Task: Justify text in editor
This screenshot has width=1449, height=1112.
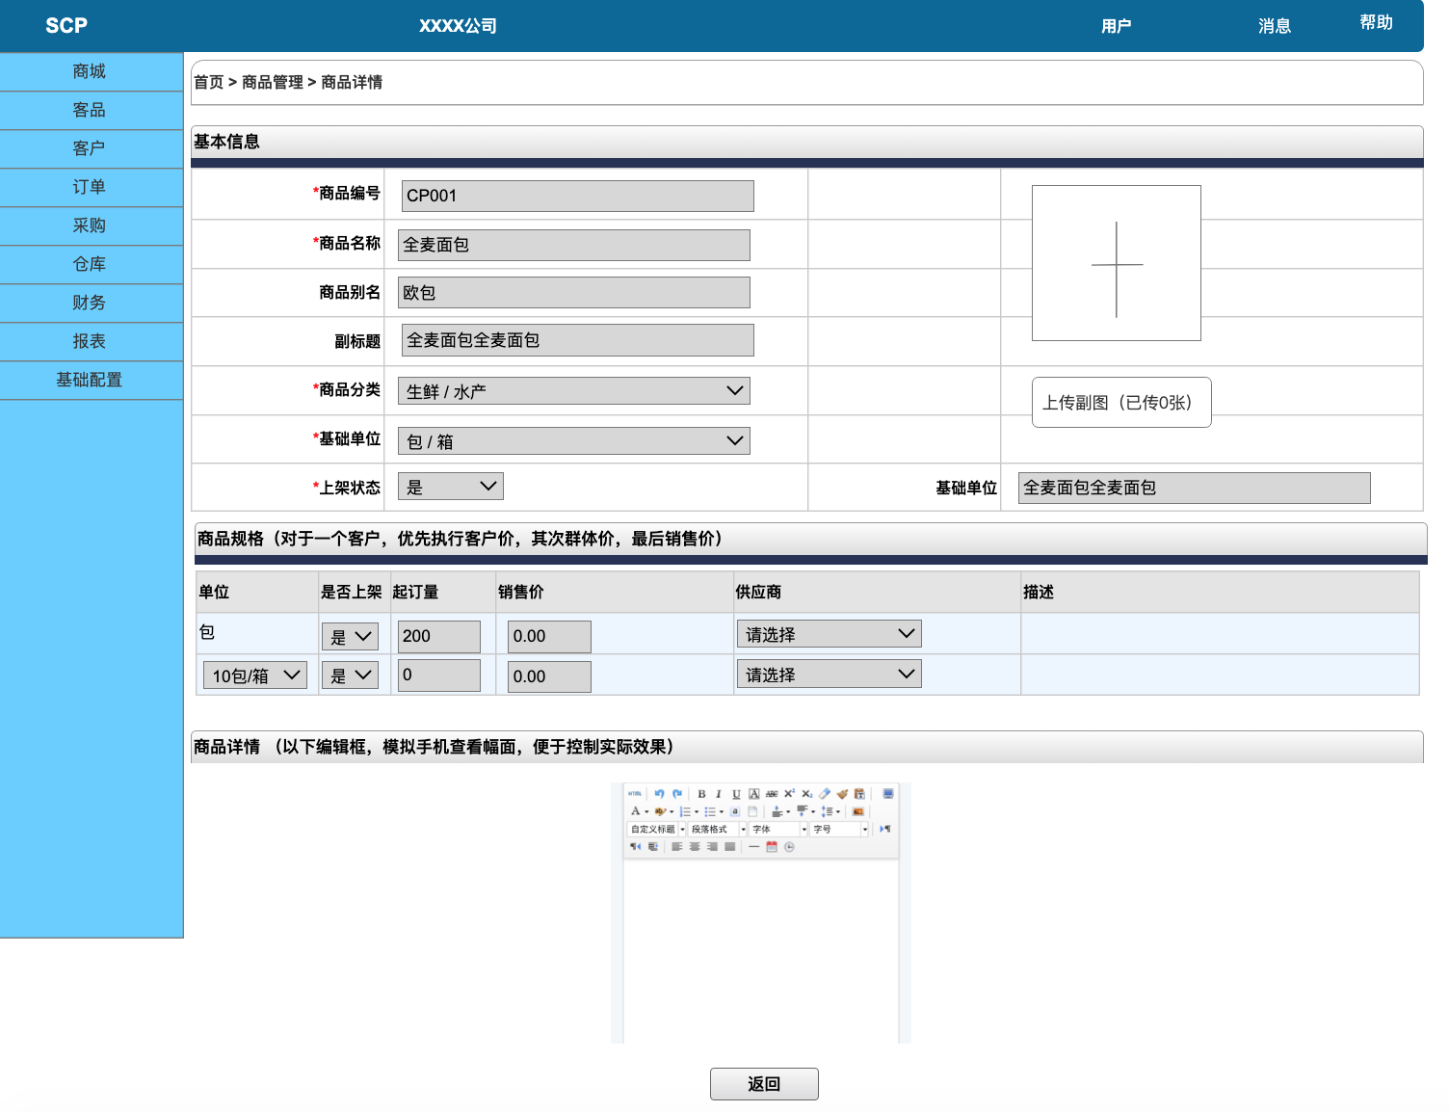Action: click(729, 847)
